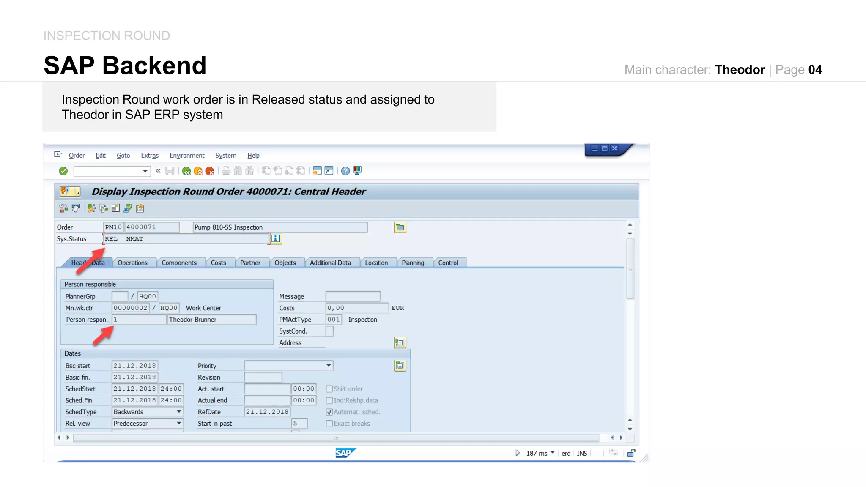This screenshot has width=866, height=487.
Task: Click the schedule order icon in application toolbar
Action: tap(63, 208)
